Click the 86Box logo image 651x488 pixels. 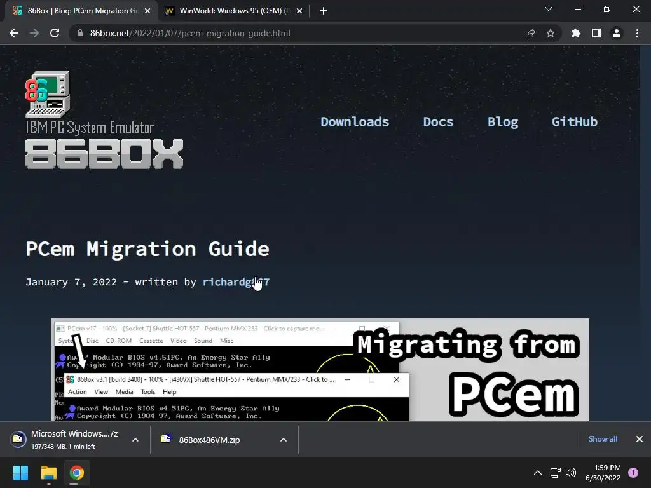(104, 120)
